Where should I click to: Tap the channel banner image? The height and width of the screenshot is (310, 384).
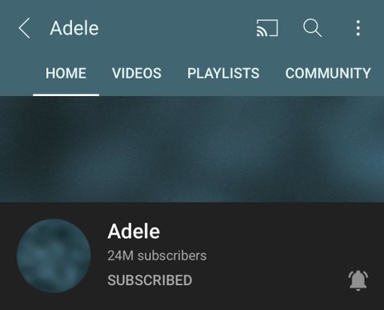pyautogui.click(x=192, y=149)
